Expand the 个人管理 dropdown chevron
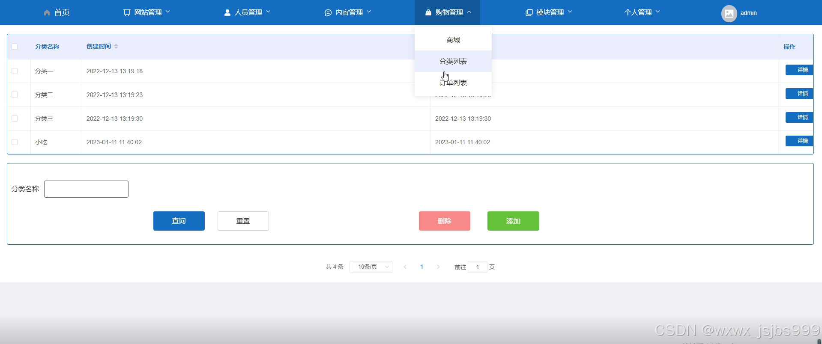822x344 pixels. coord(658,12)
